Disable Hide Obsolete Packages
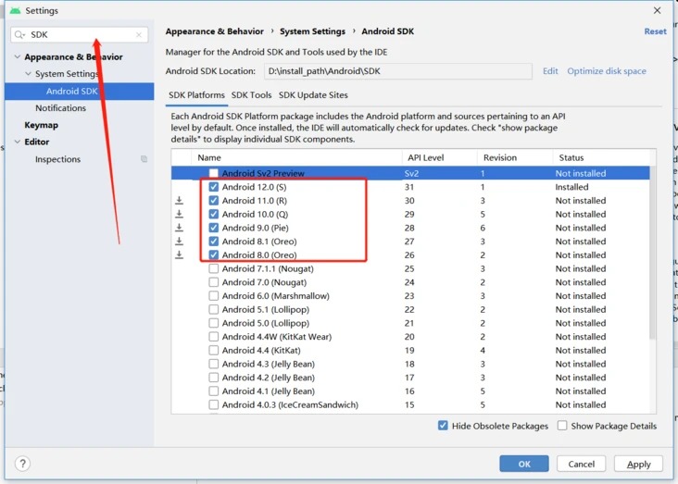The height and width of the screenshot is (484, 678). [x=443, y=426]
